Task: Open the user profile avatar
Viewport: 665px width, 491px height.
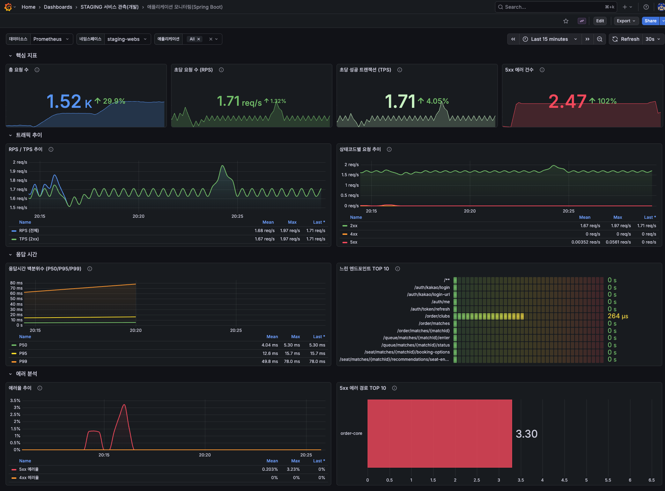Action: click(660, 7)
